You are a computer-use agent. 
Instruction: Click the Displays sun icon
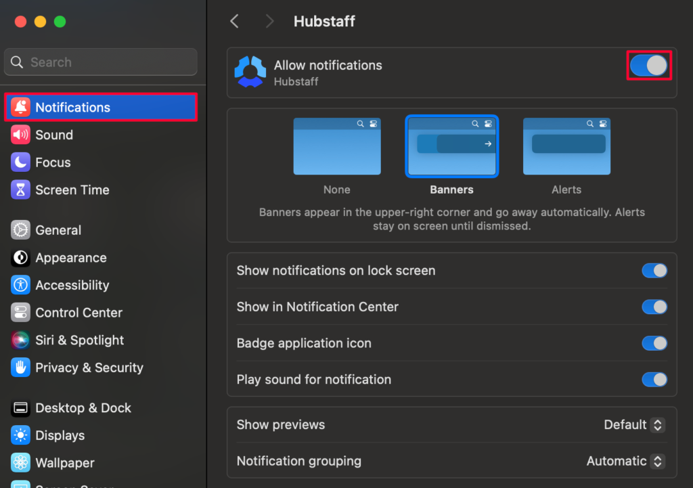click(x=20, y=435)
